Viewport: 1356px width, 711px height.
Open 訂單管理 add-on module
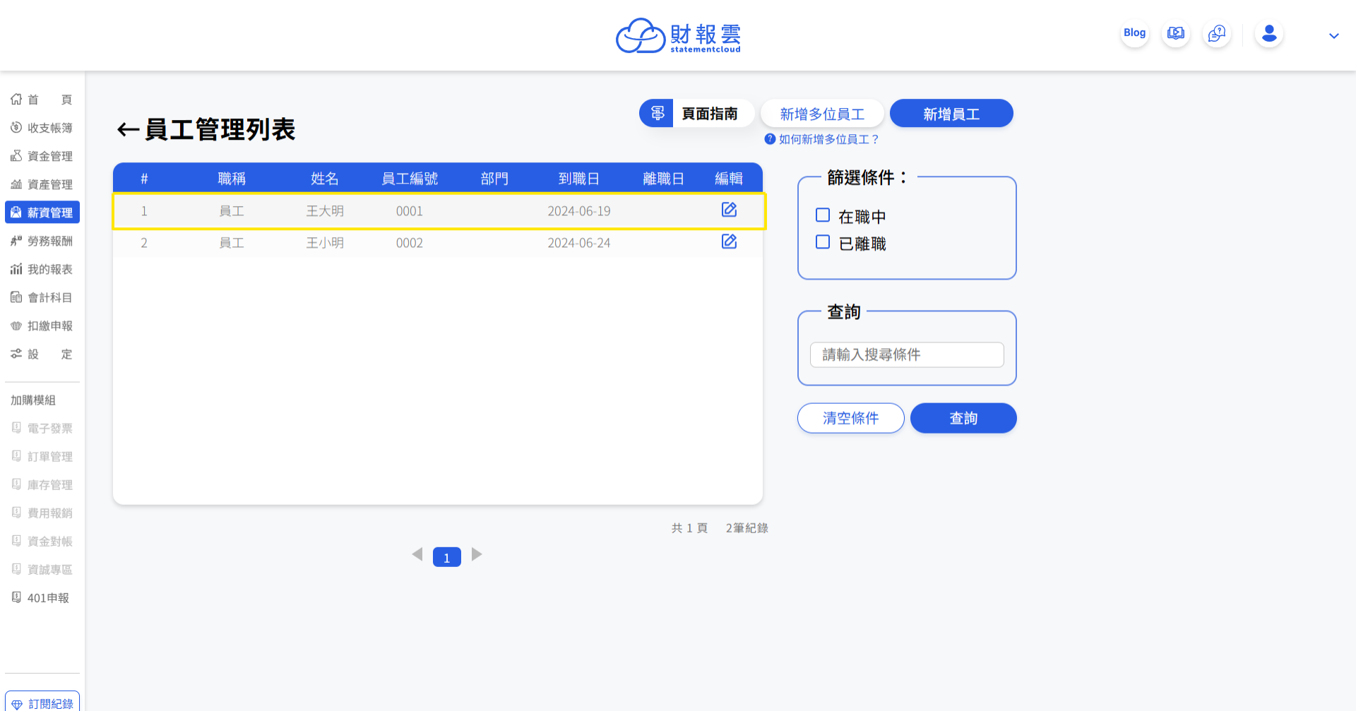tap(42, 457)
